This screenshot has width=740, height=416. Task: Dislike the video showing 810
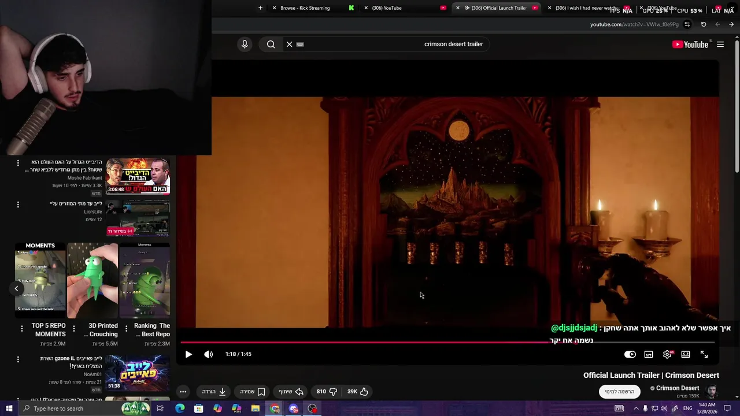click(x=327, y=391)
